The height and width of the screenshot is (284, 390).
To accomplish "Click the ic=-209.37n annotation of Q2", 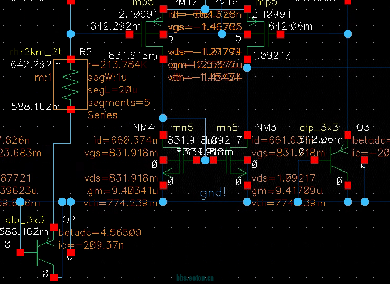I will pos(91,245).
